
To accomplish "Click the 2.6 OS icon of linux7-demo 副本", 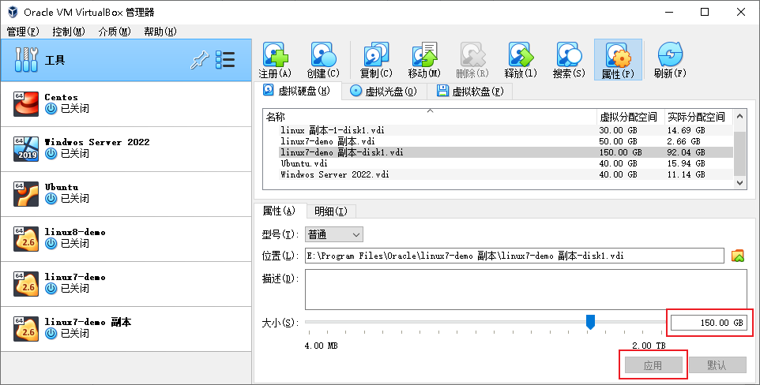I will tap(26, 329).
